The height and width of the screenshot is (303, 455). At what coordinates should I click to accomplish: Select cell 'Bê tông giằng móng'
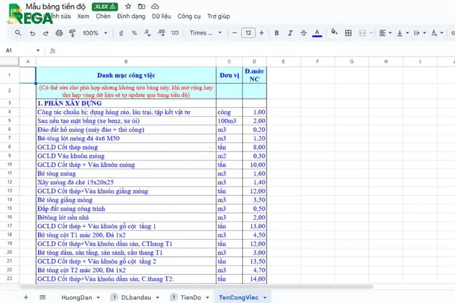click(x=126, y=199)
